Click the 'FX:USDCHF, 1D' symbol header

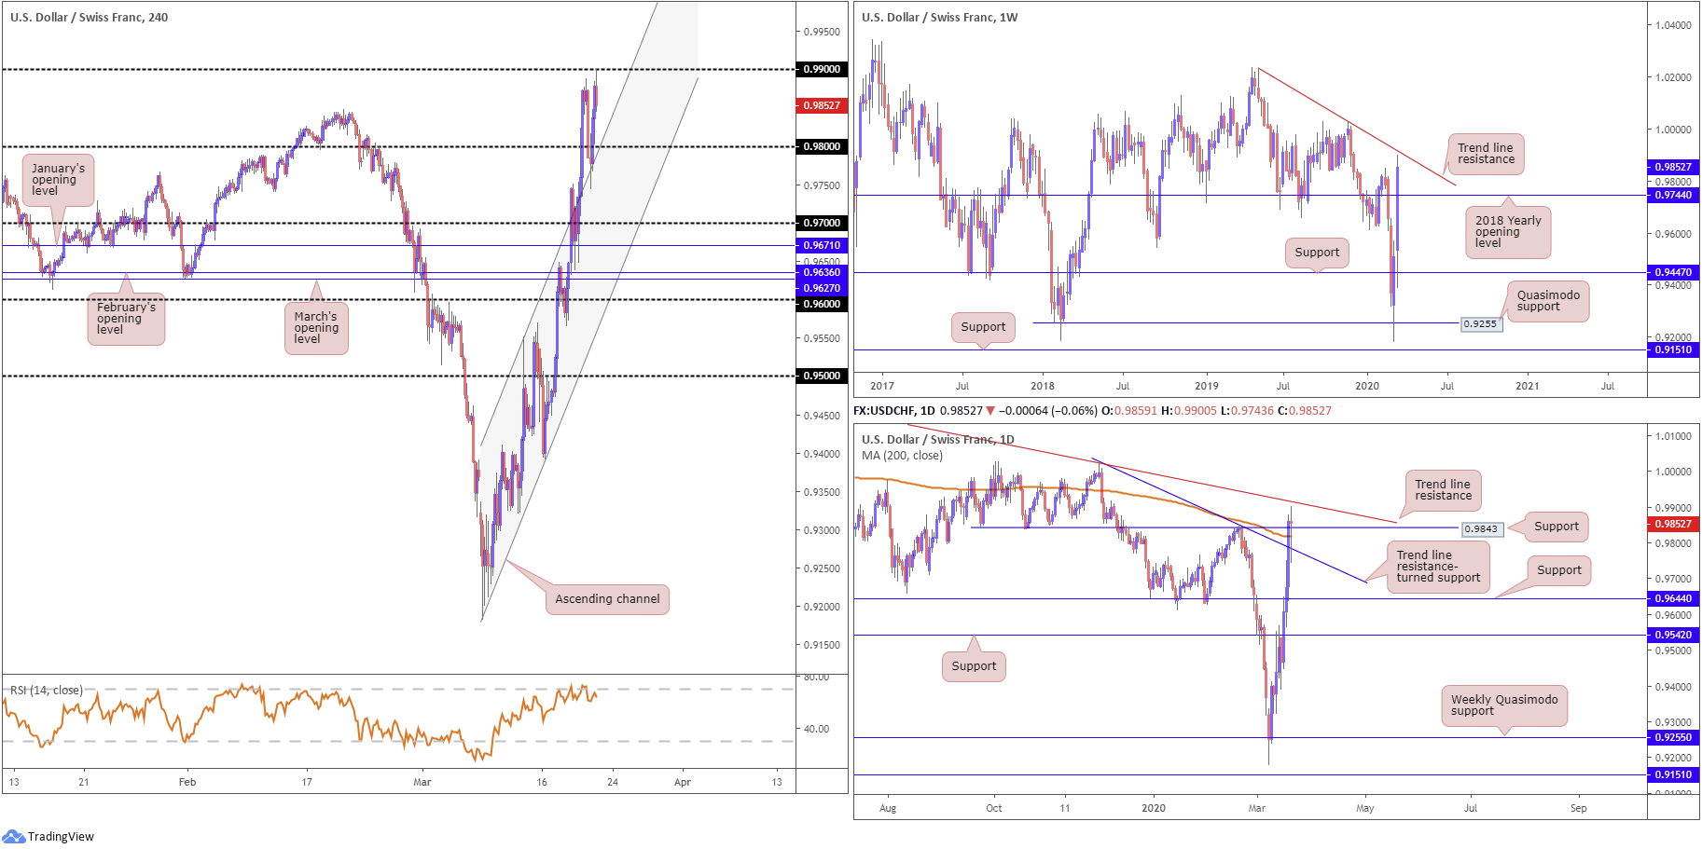point(894,410)
